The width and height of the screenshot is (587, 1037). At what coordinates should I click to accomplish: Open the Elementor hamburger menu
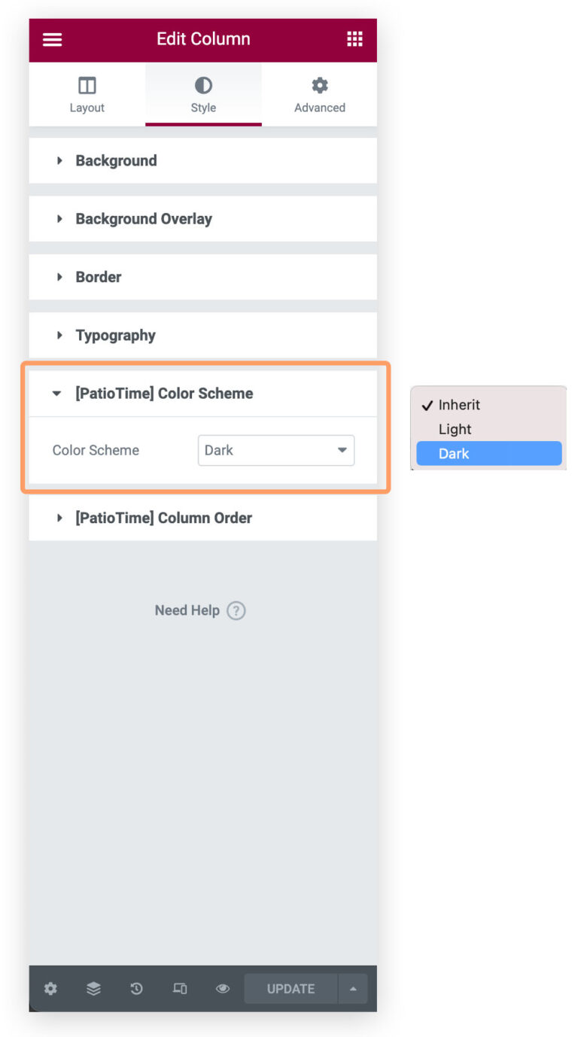pos(52,39)
